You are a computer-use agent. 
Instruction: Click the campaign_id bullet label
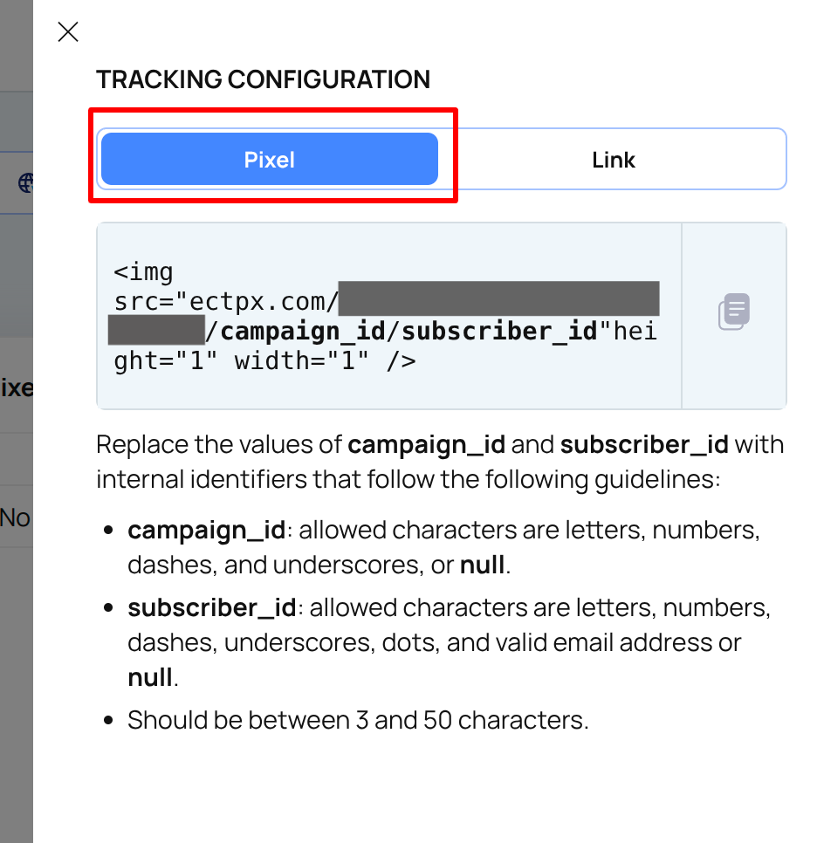[x=207, y=531]
